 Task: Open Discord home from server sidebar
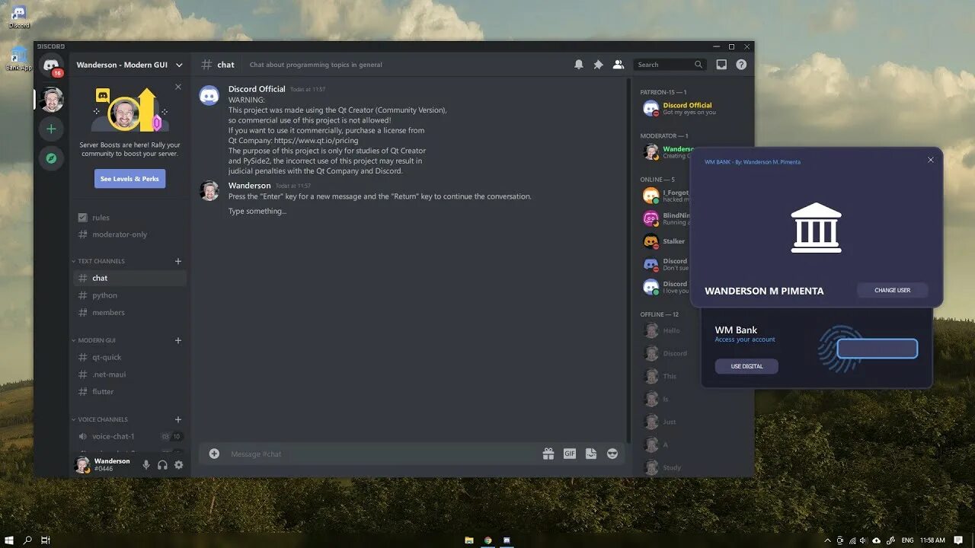coord(51,65)
